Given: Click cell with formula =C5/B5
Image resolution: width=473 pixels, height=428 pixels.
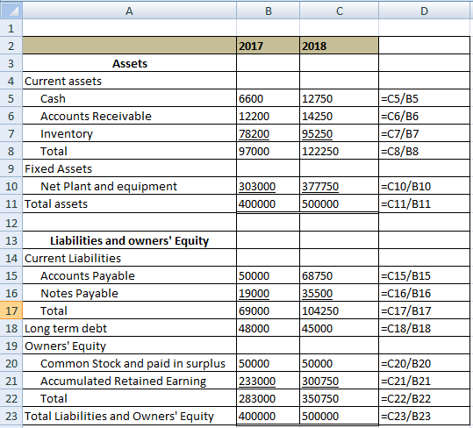Looking at the screenshot, I should 424,98.
